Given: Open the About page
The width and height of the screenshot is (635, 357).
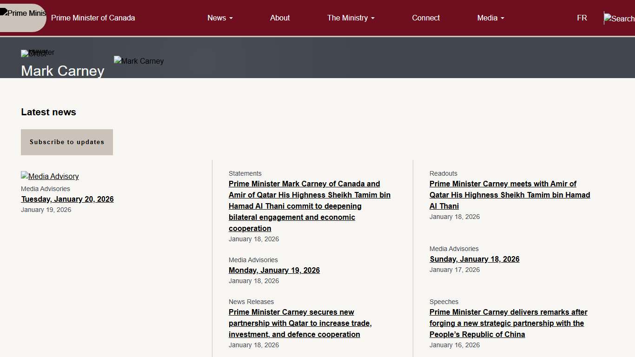Looking at the screenshot, I should click(x=280, y=18).
